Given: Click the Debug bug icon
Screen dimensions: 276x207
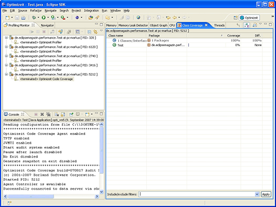Looking at the screenshot, I should click(34, 17).
